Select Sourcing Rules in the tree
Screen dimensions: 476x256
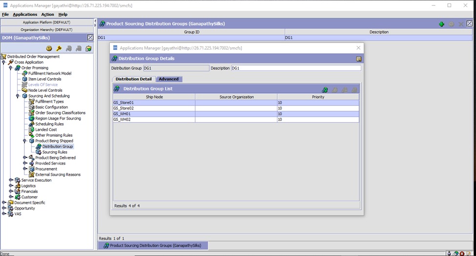55,152
